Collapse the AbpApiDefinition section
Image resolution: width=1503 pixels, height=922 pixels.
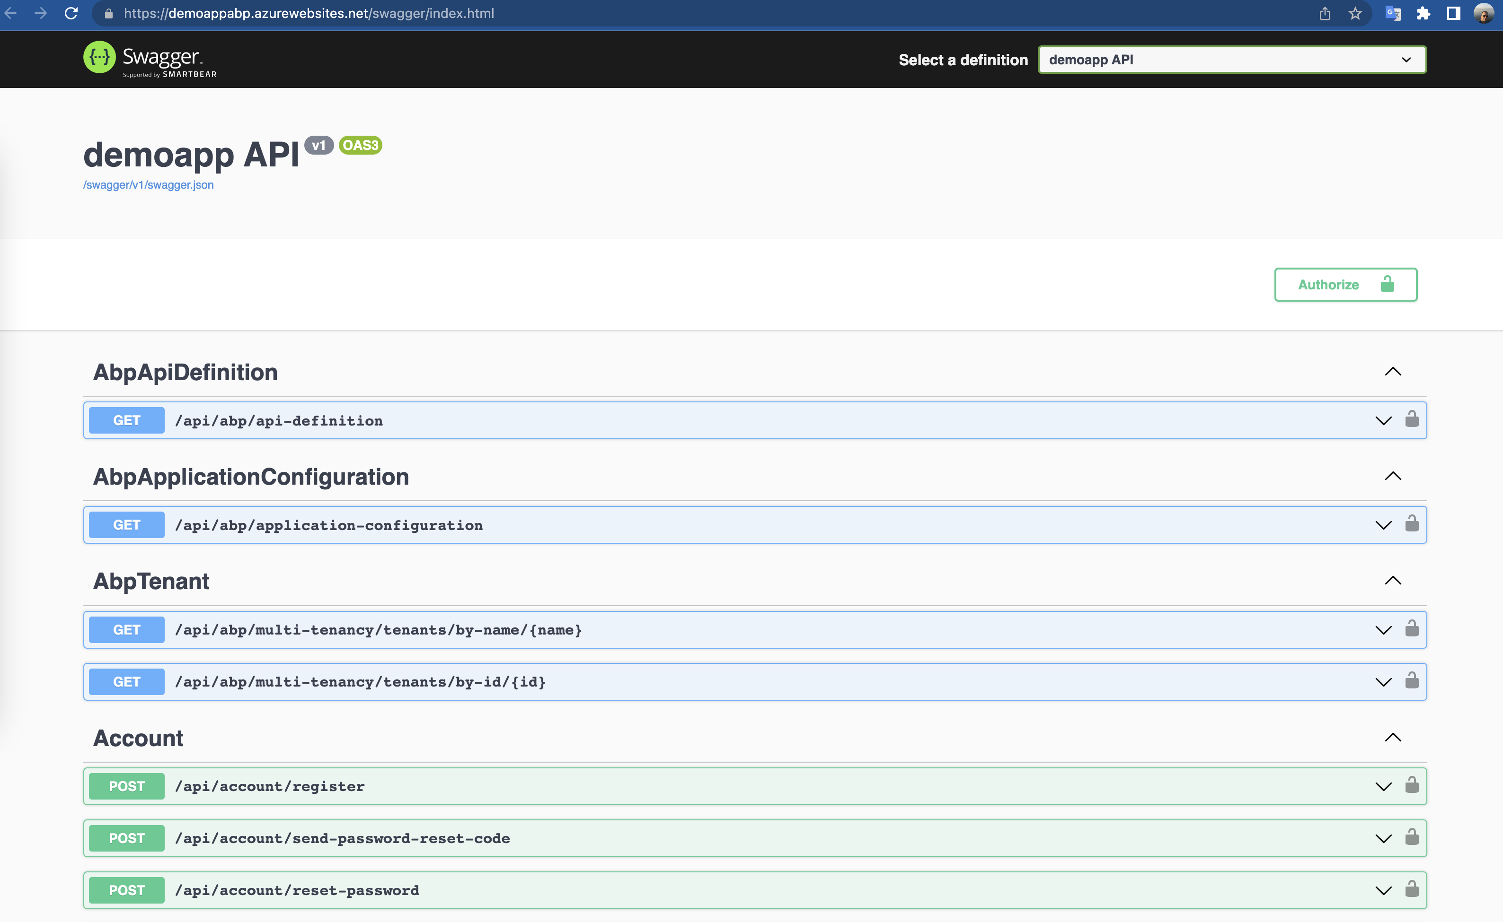pos(1393,372)
